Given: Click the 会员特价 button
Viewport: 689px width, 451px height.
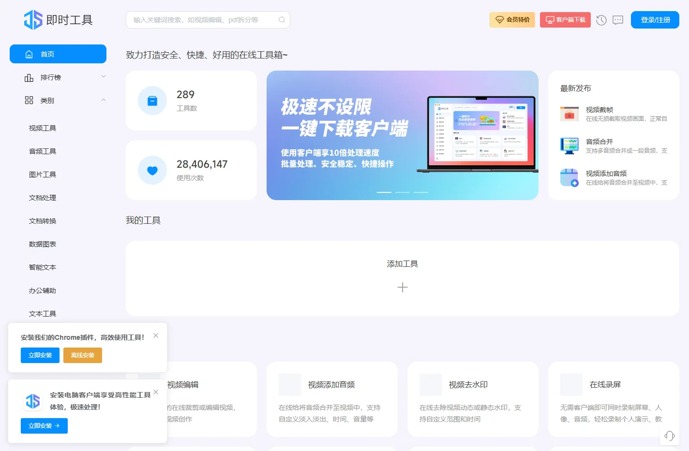Looking at the screenshot, I should pyautogui.click(x=512, y=20).
